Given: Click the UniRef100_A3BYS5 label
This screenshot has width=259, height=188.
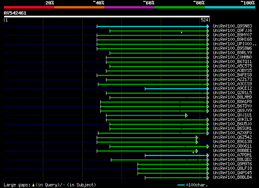Looking at the screenshot, I should coord(232,71).
